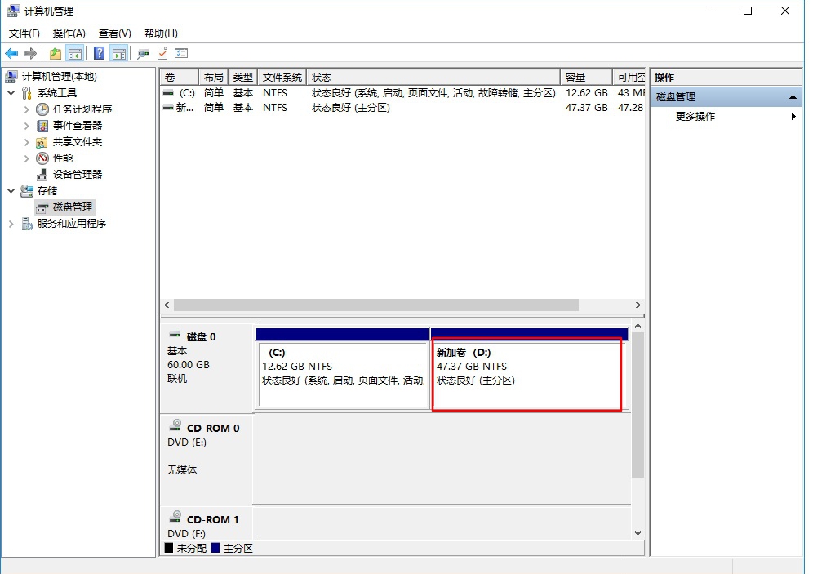Image resolution: width=813 pixels, height=574 pixels.
Task: Select the 磁盘 0 disk label panel
Action: point(207,368)
